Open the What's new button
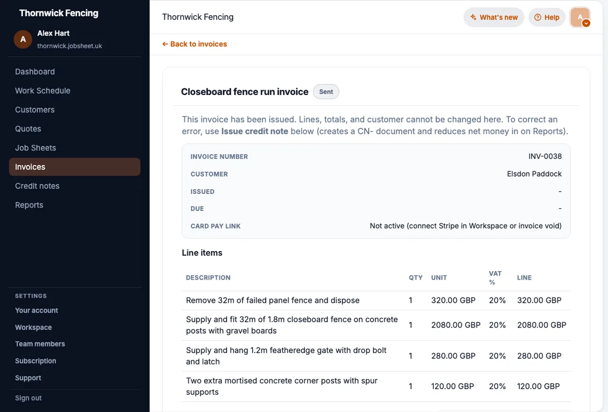 [494, 18]
